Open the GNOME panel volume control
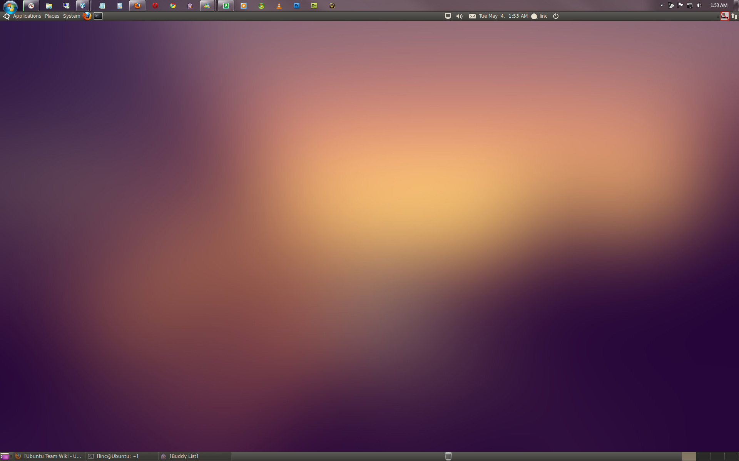 (x=459, y=16)
